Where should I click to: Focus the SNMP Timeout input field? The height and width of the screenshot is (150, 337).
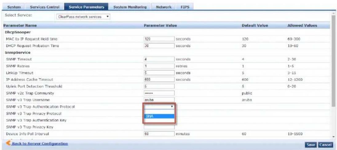(159, 59)
